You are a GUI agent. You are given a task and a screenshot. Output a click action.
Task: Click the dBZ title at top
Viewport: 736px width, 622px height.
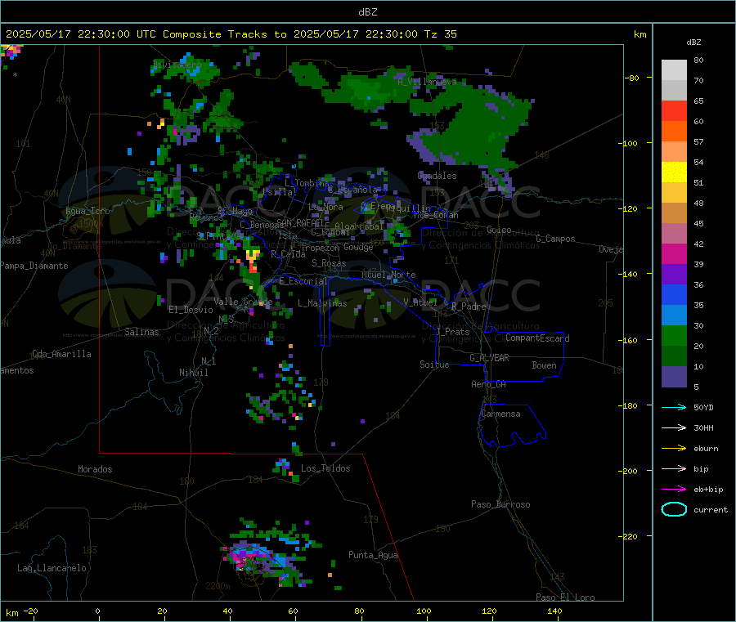click(x=367, y=12)
